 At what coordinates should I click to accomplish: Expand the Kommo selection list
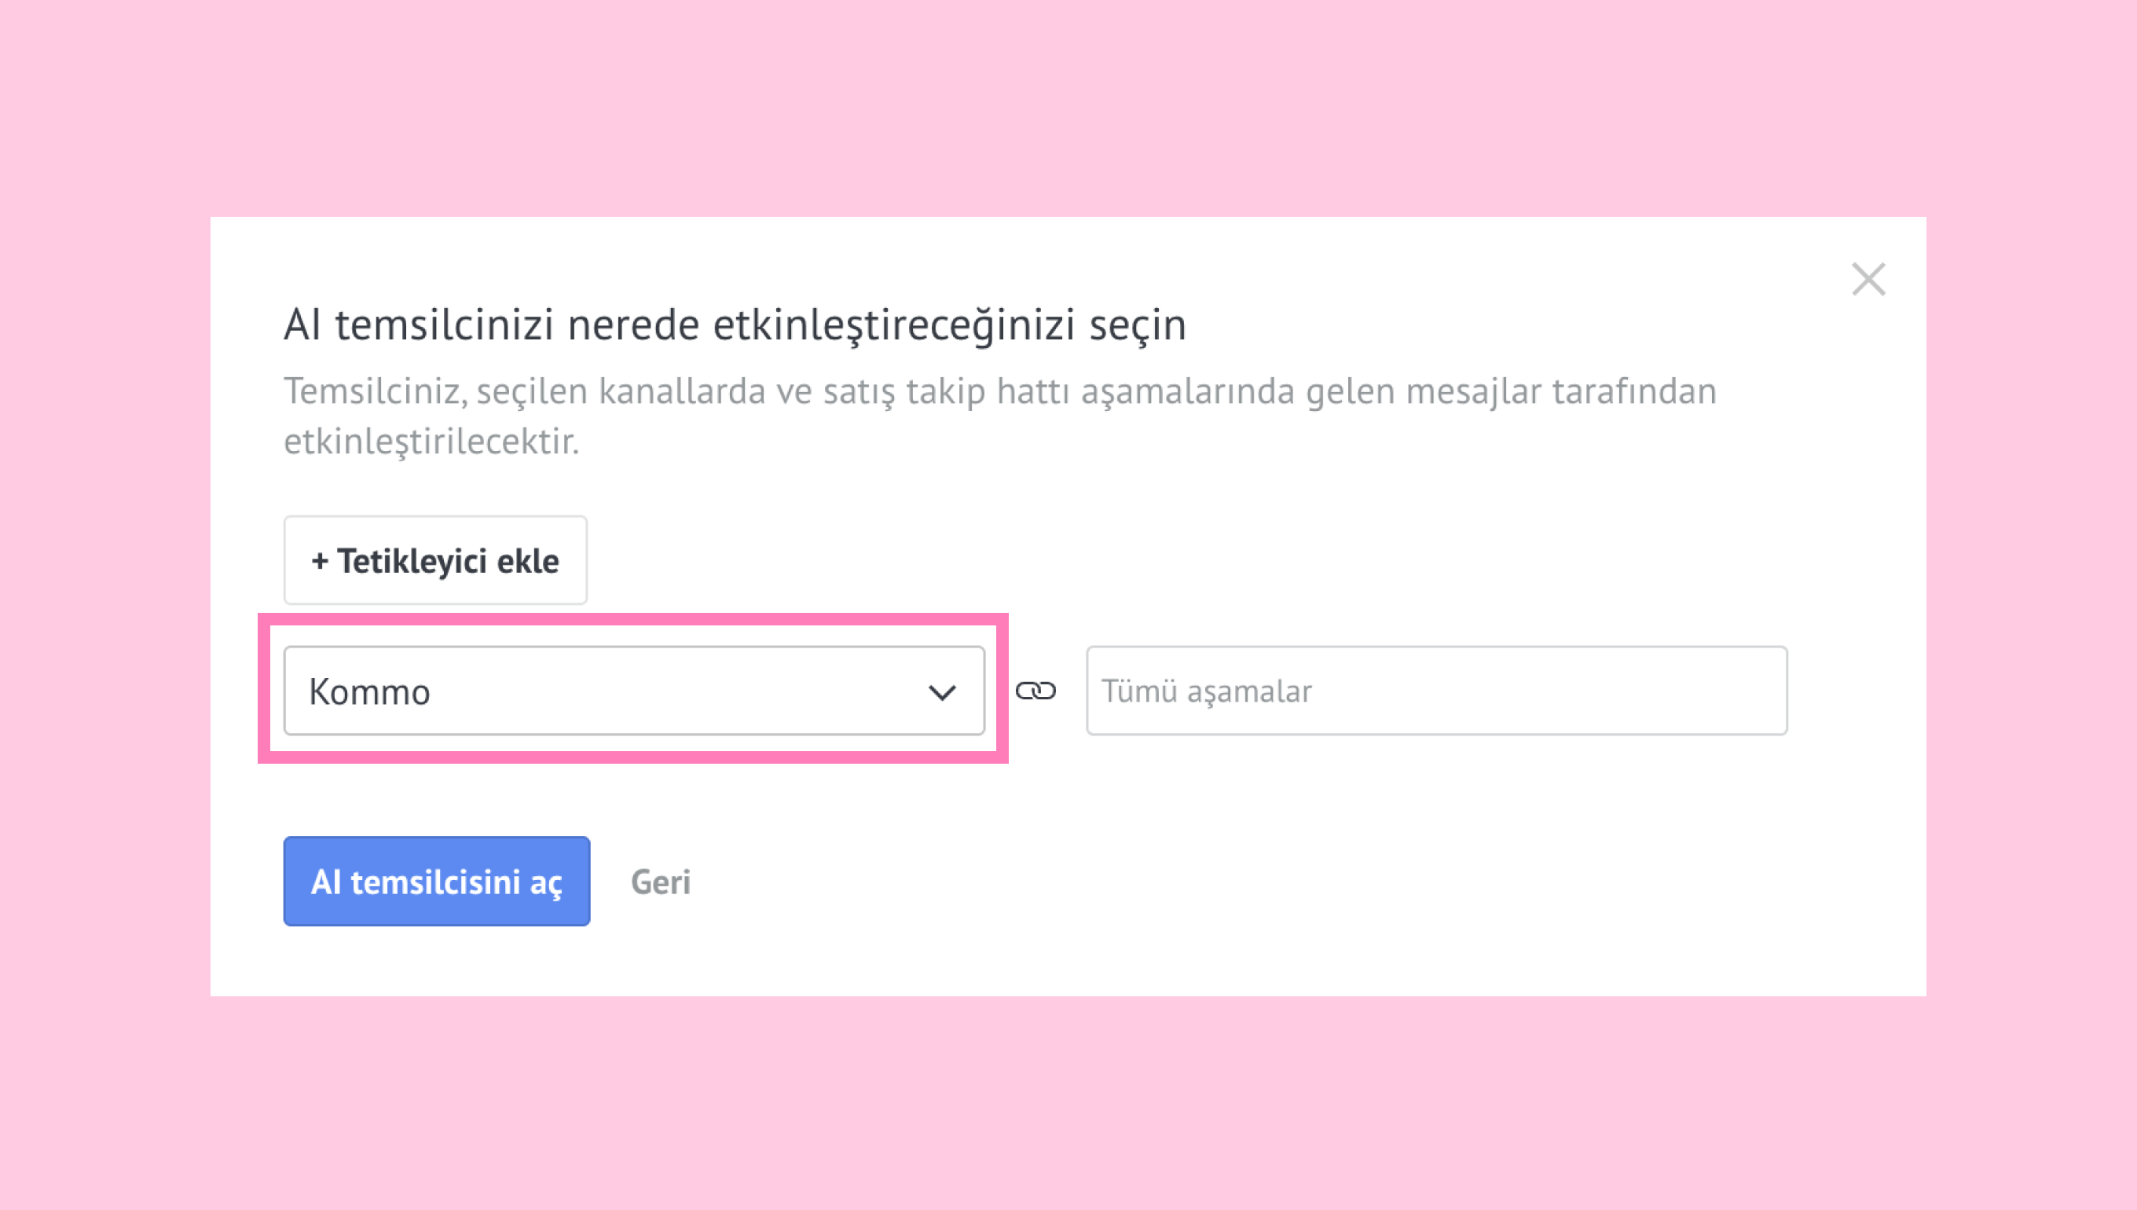(x=633, y=691)
